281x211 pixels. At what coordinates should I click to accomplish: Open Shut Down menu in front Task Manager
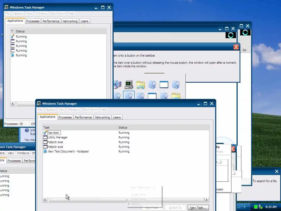90,110
